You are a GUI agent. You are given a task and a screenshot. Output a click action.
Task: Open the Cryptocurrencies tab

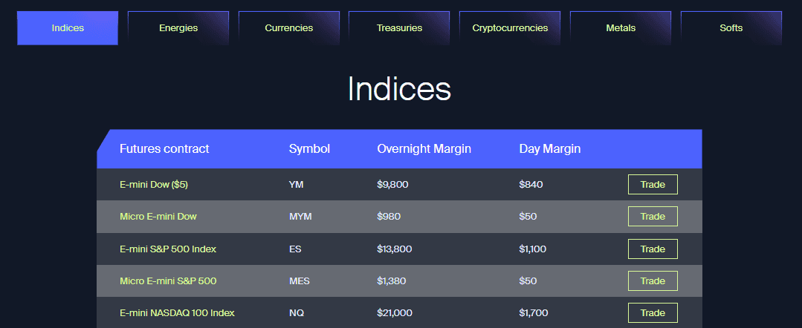(510, 28)
